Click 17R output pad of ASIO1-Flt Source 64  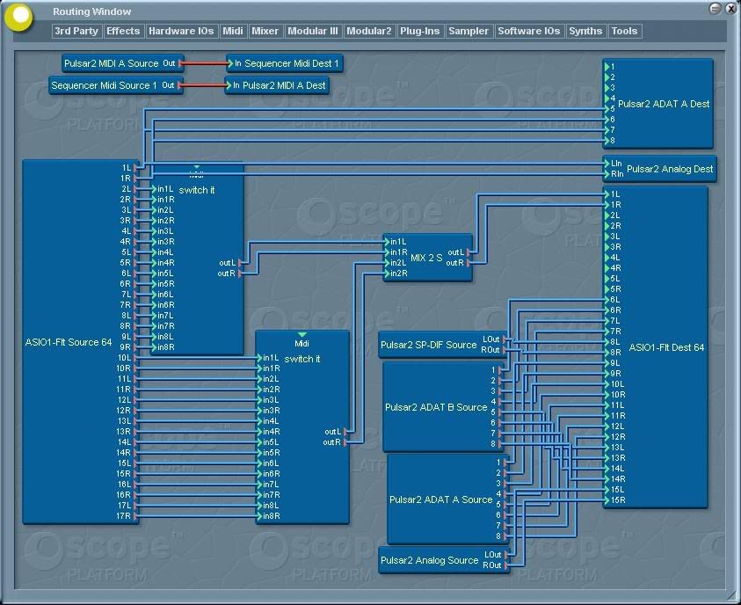[x=136, y=516]
